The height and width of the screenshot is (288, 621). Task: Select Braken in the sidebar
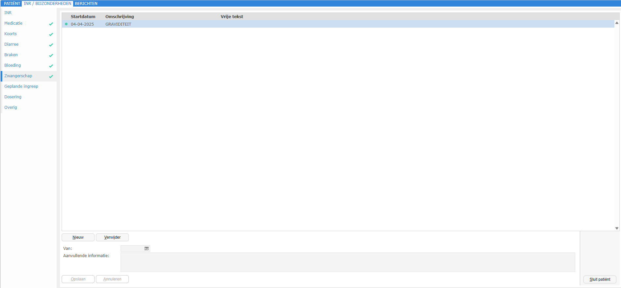click(11, 55)
